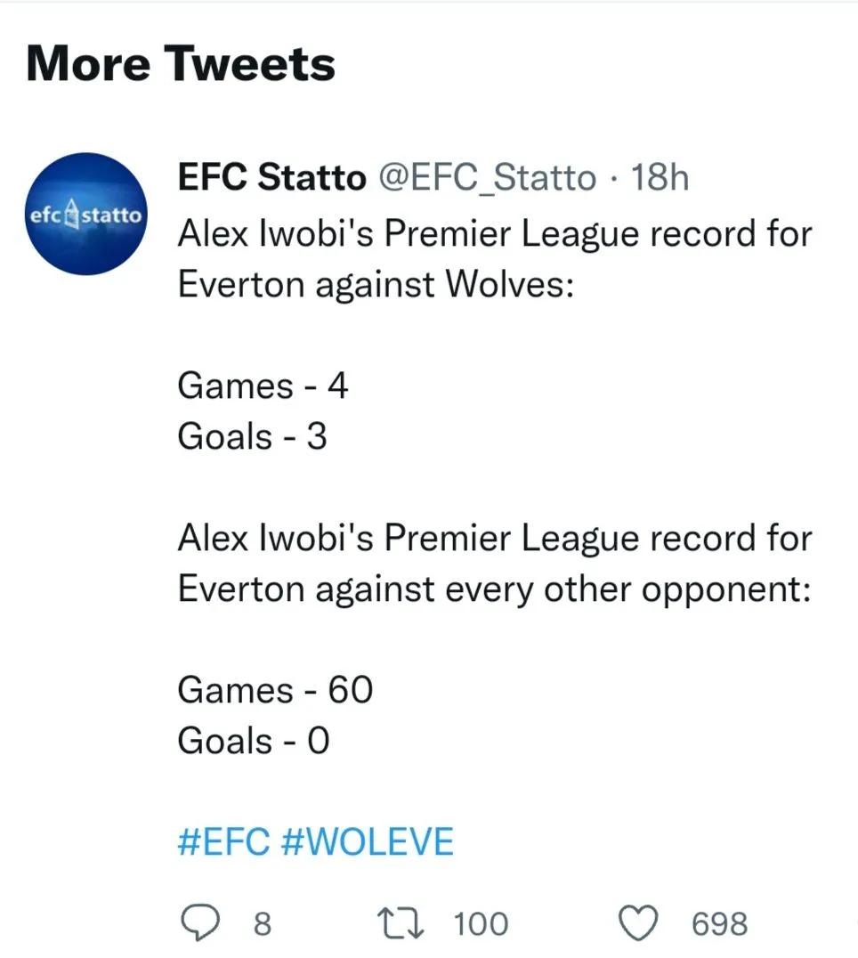Click the 'Games - 60' line
The width and height of the screenshot is (858, 958).
coord(275,690)
